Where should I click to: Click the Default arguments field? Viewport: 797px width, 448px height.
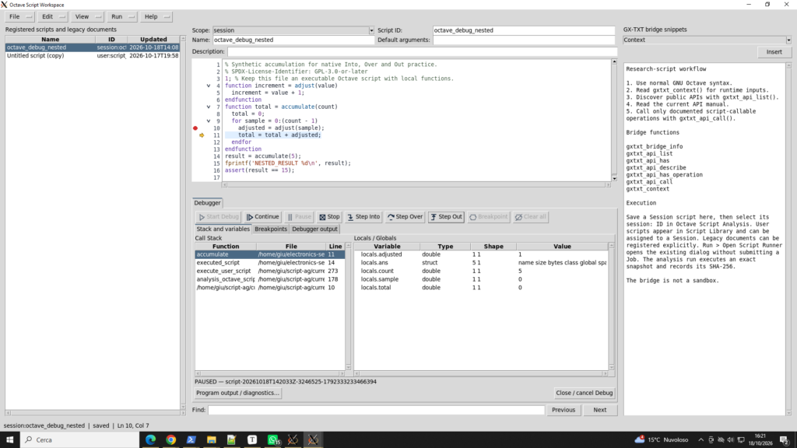[524, 40]
